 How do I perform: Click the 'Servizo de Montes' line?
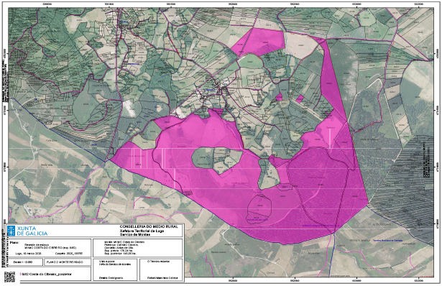(x=135, y=234)
